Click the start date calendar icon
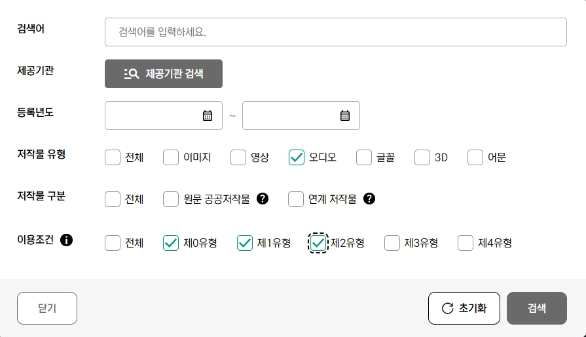This screenshot has height=337, width=586. click(208, 116)
